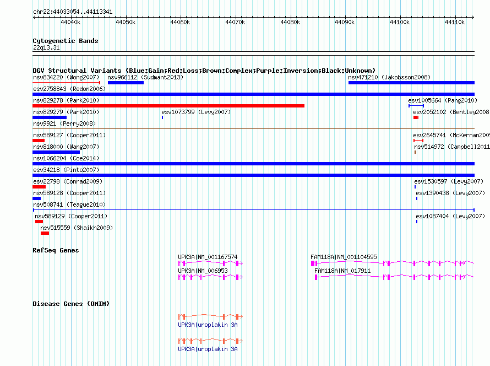Open the esv1005664 (Pang2010) label
Image resolution: width=490 pixels, height=366 pixels.
pyautogui.click(x=443, y=100)
